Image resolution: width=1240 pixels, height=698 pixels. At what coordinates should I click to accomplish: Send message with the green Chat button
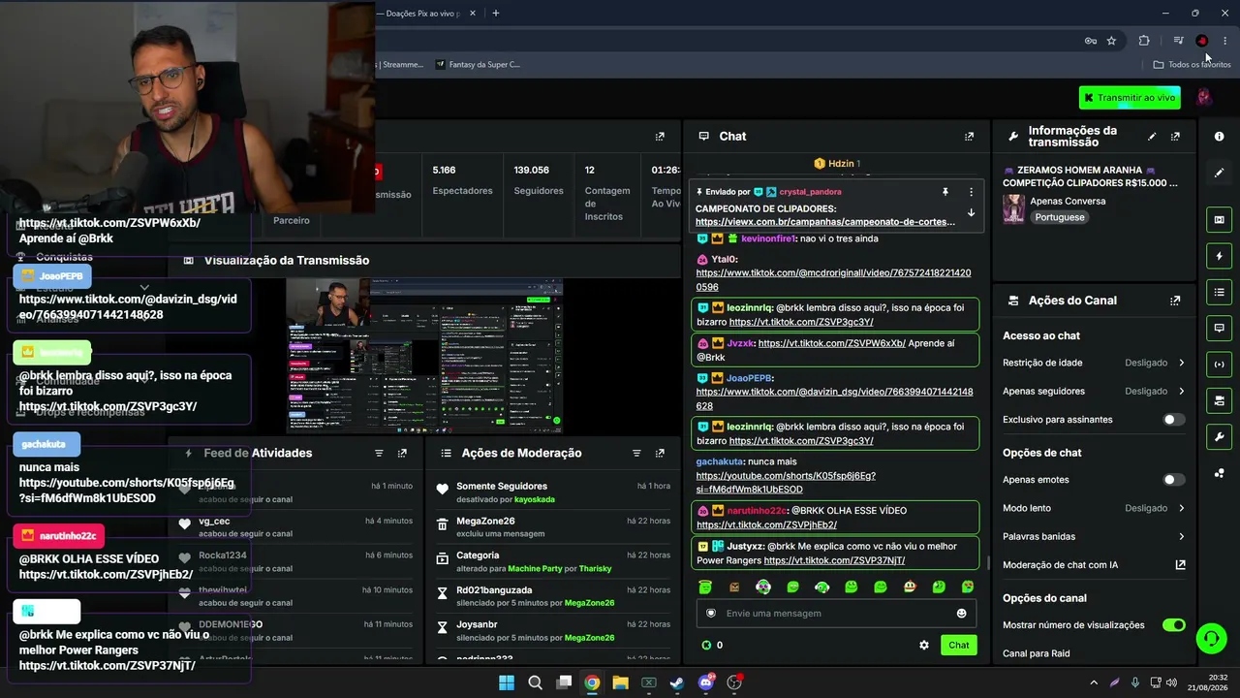coord(958,645)
